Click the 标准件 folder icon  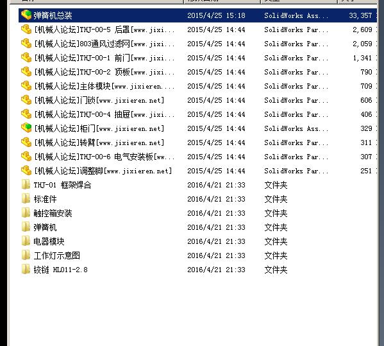[26, 199]
